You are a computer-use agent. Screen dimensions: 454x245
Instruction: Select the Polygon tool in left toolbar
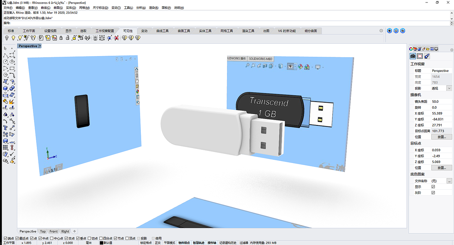(5, 75)
